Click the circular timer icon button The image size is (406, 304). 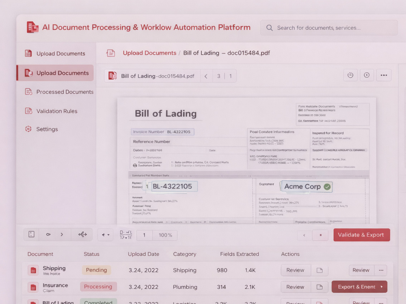367,75
